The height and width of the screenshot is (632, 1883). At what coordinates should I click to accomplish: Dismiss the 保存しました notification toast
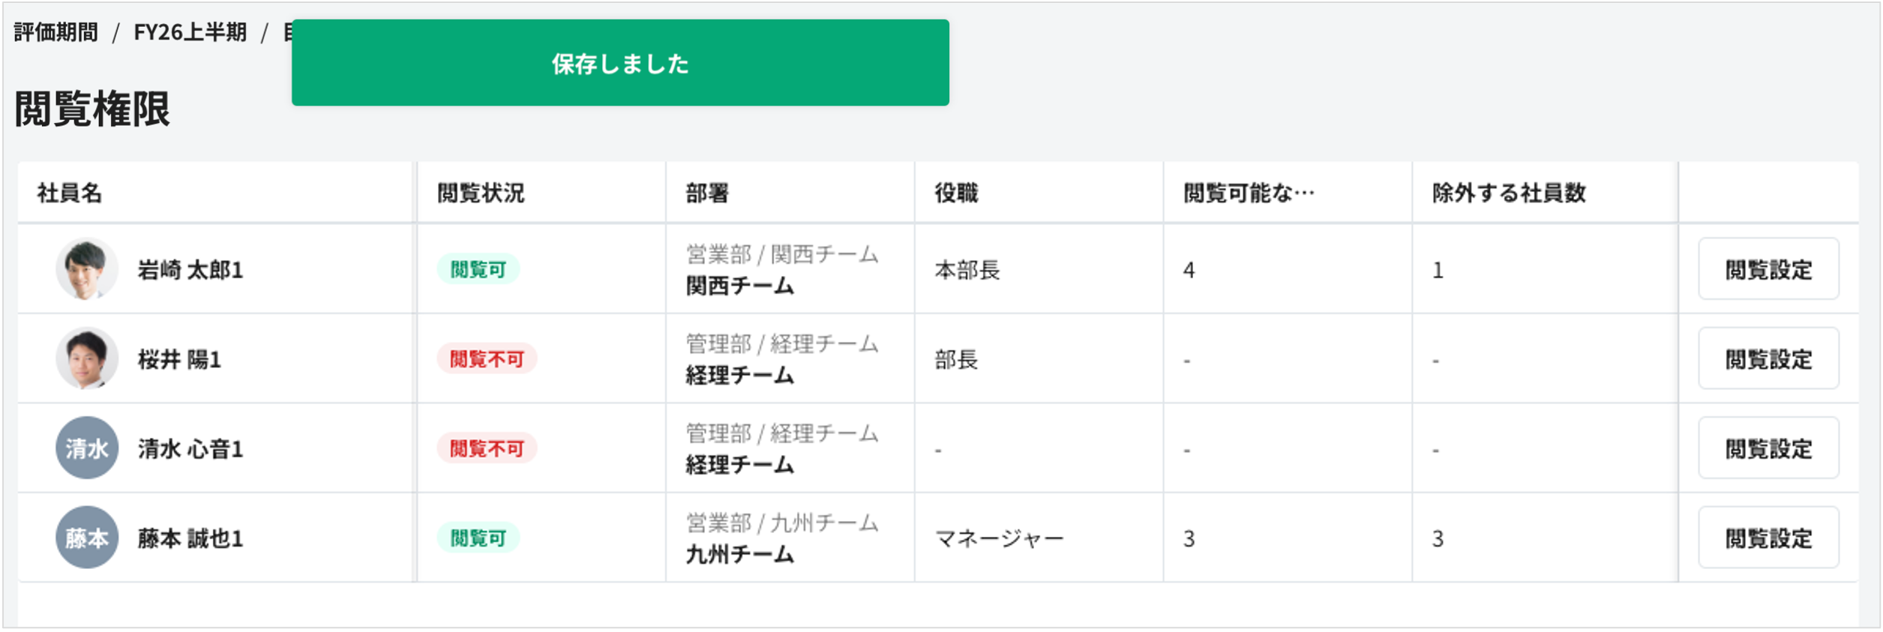click(621, 64)
